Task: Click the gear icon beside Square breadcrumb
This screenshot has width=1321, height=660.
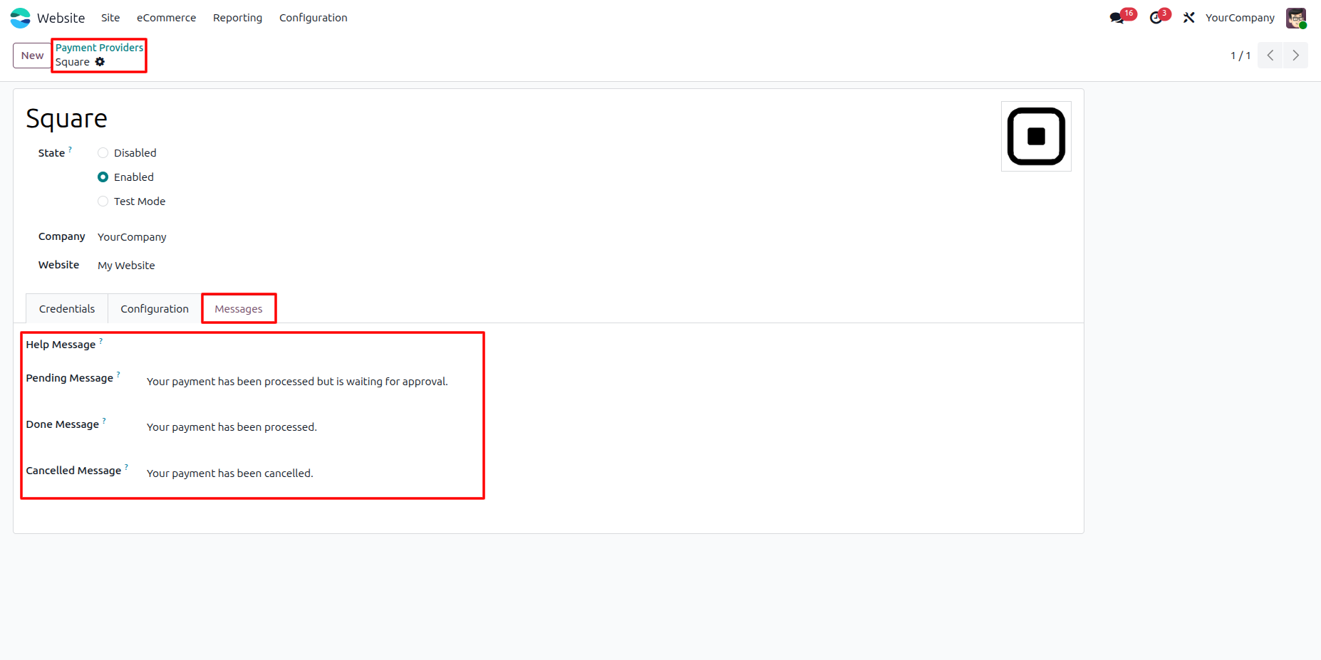Action: (x=100, y=62)
